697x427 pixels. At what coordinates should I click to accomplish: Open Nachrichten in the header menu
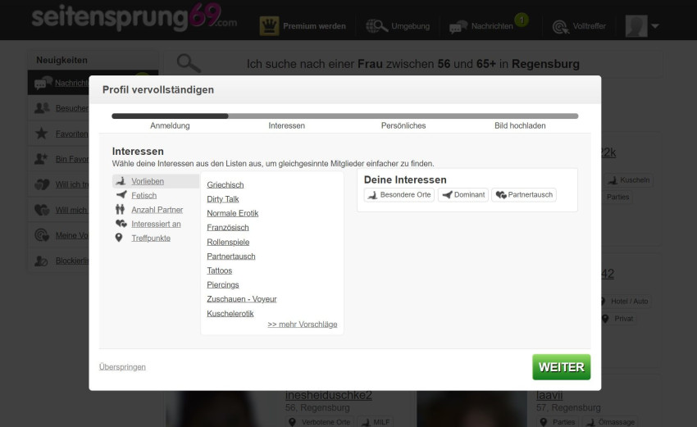pos(492,26)
